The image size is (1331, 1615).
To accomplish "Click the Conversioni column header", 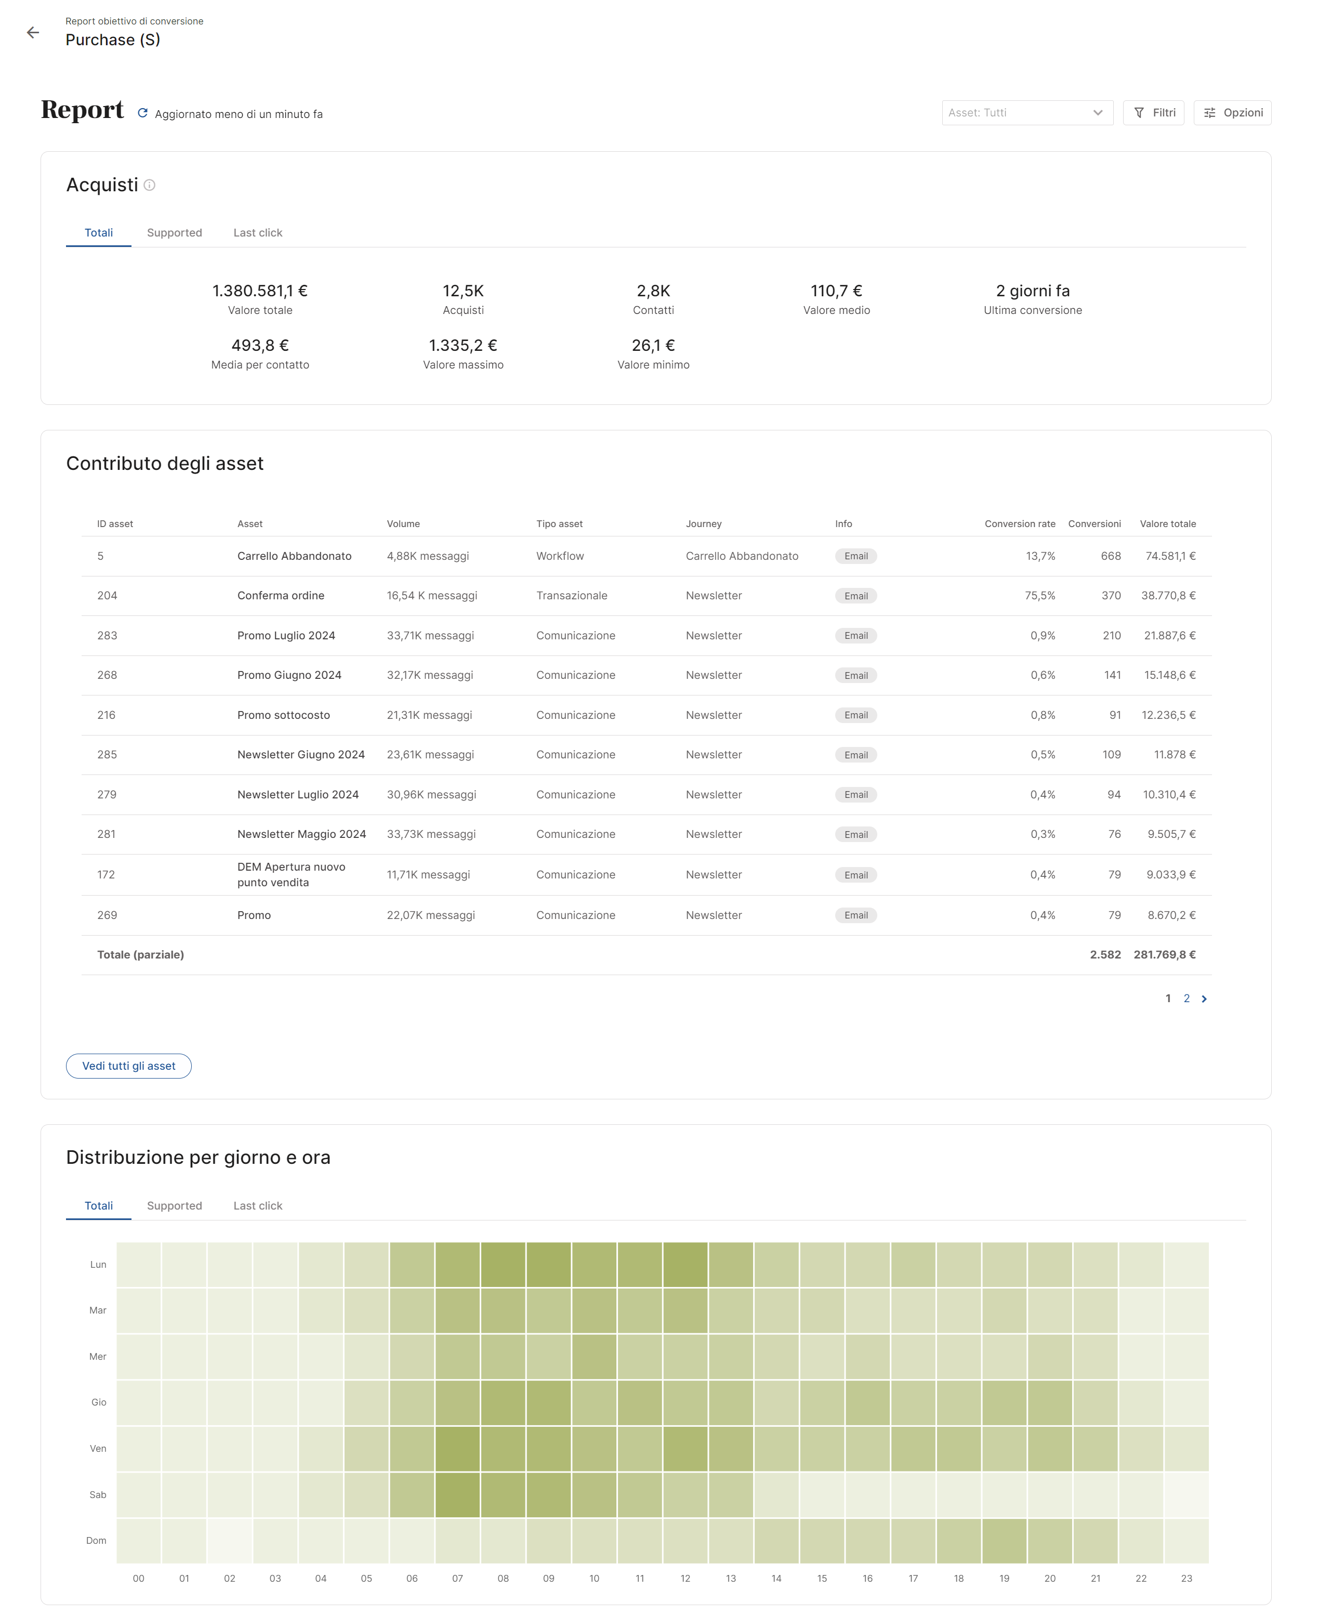I will tap(1095, 524).
